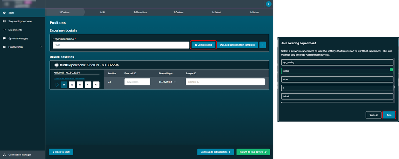Viewport: 399px width, 159px height.
Task: Select position X1
Action: (x=64, y=85)
